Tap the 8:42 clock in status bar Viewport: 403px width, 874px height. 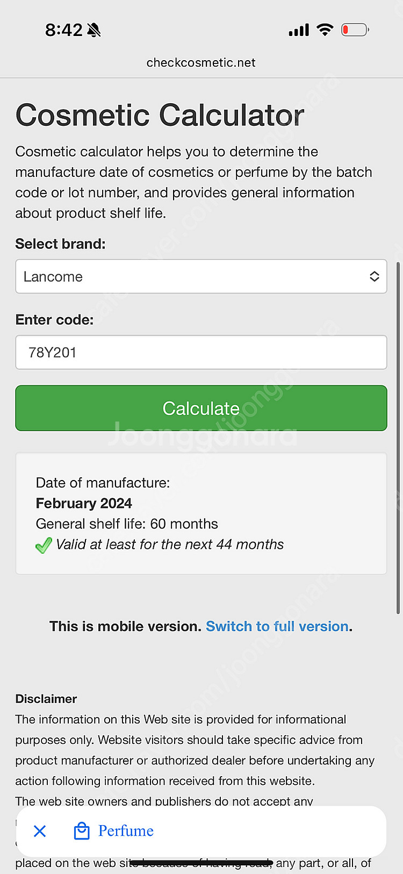tap(63, 30)
